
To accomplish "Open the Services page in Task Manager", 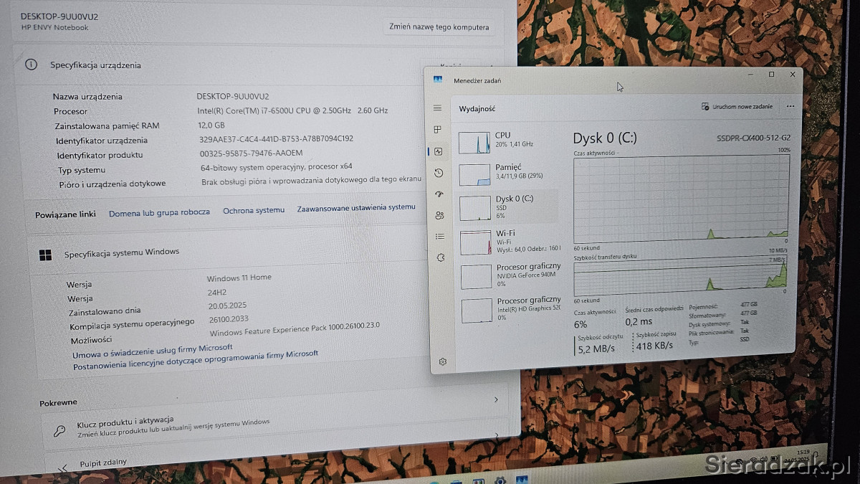I will tap(441, 257).
